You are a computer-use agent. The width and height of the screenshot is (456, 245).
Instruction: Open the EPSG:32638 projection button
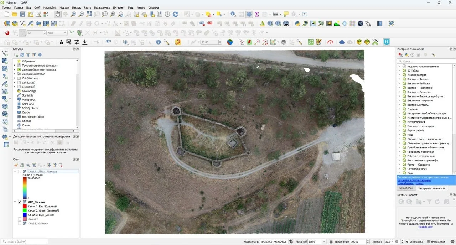tap(435, 242)
